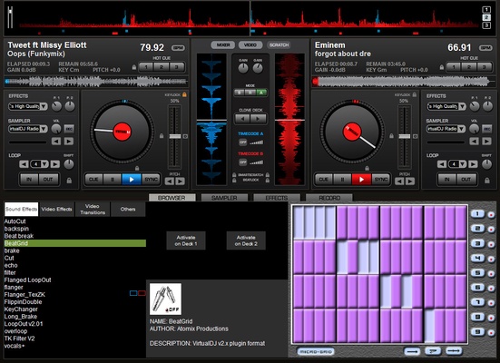Start playback on the right deck
The image size is (500, 363).
tap(361, 180)
